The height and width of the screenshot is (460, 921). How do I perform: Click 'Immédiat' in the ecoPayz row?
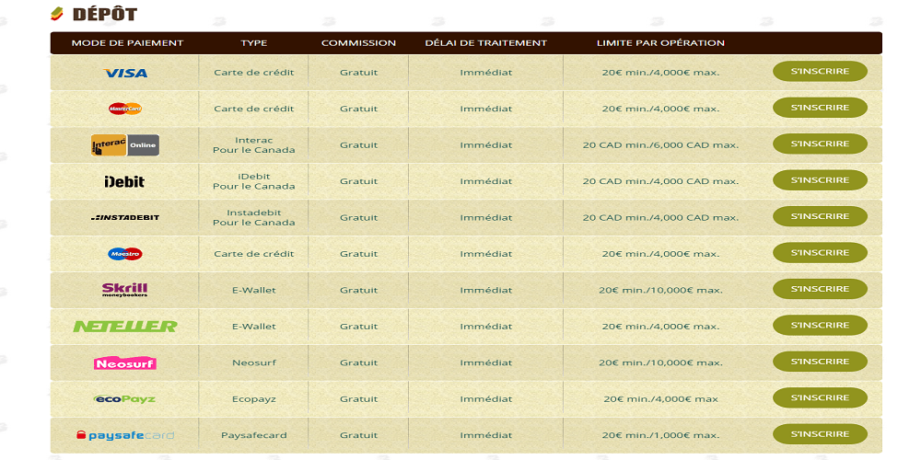point(485,399)
